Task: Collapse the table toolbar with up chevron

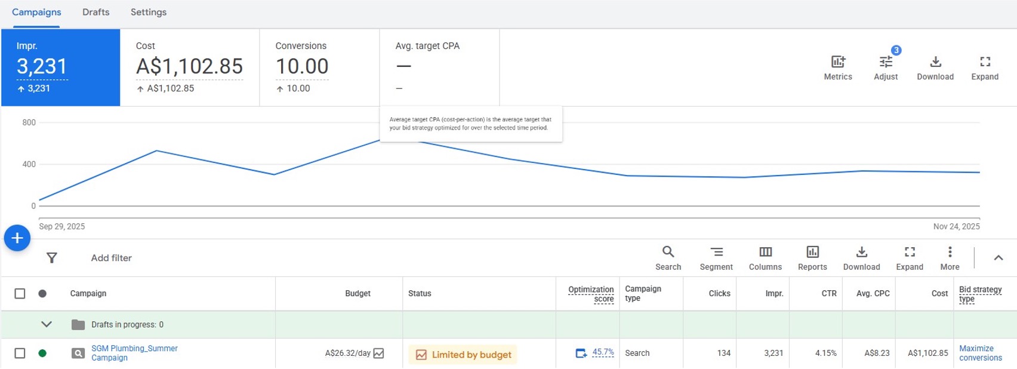Action: coord(998,258)
